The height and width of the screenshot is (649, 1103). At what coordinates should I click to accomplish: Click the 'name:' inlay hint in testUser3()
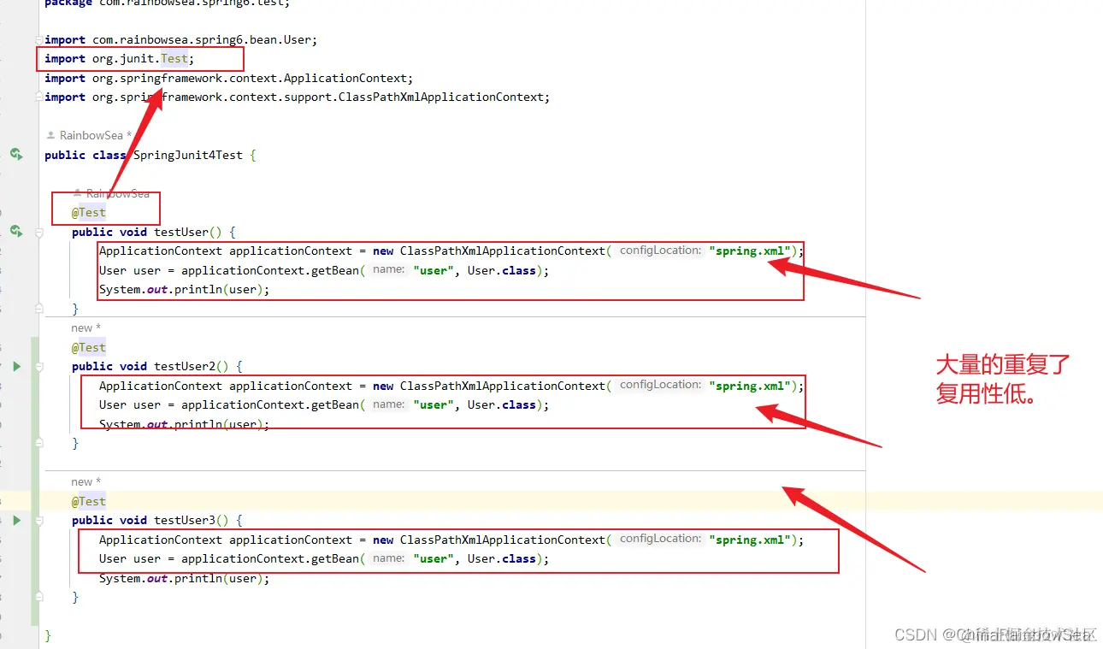pyautogui.click(x=388, y=558)
